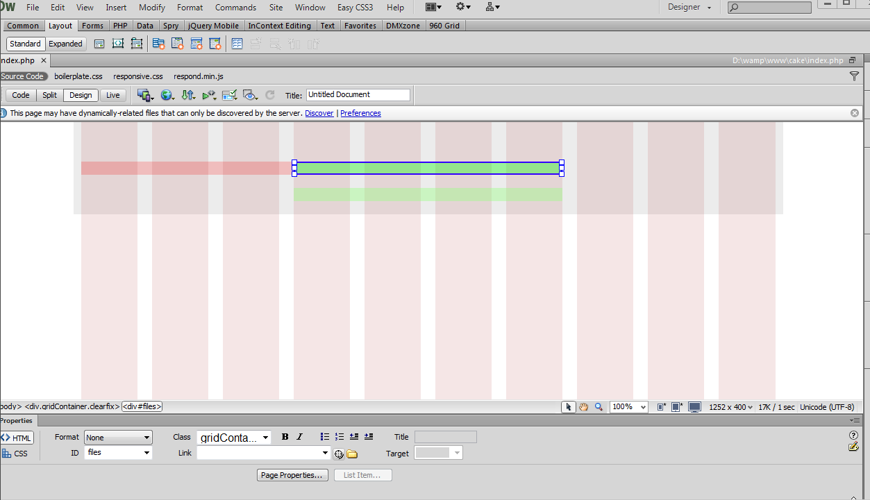Switch to Expanded layout mode
Image resolution: width=870 pixels, height=500 pixels.
(65, 44)
